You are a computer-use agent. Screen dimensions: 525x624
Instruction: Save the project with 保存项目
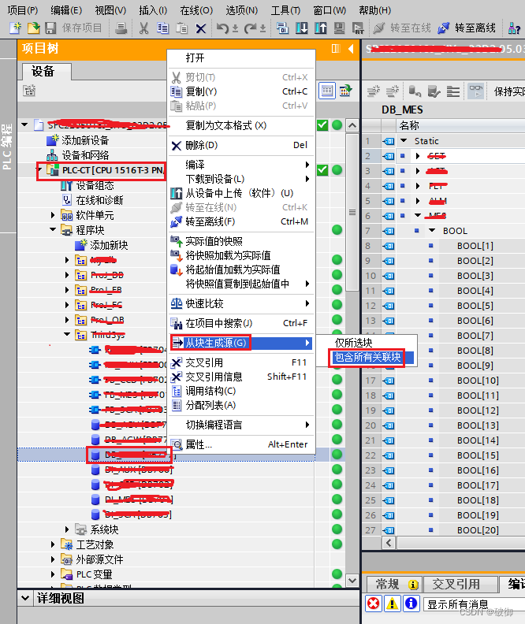tap(73, 28)
